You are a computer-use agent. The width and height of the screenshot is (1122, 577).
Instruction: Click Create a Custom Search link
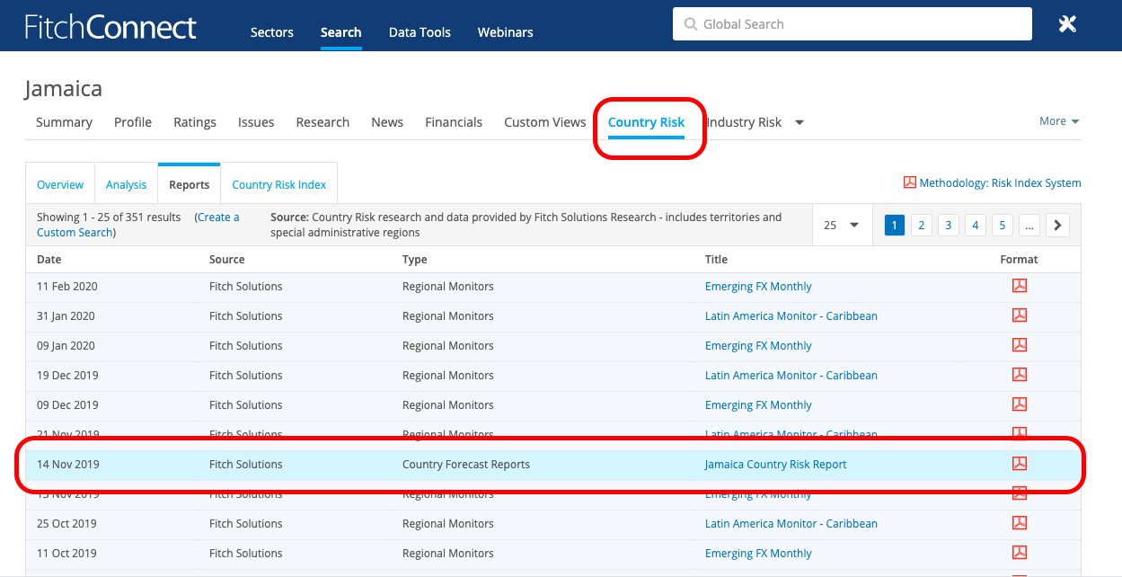[x=217, y=217]
